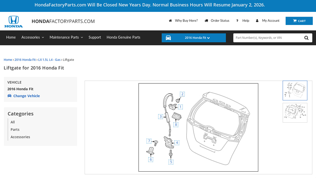Click the My Account user icon

(257, 21)
